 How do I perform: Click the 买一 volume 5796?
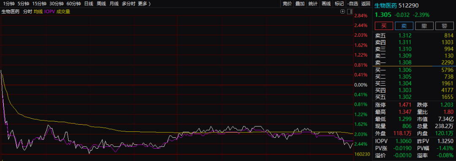(x=448, y=70)
